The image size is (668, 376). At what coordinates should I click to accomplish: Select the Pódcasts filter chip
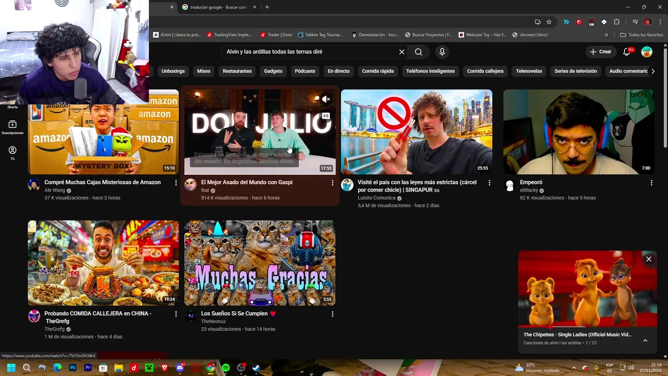click(305, 71)
